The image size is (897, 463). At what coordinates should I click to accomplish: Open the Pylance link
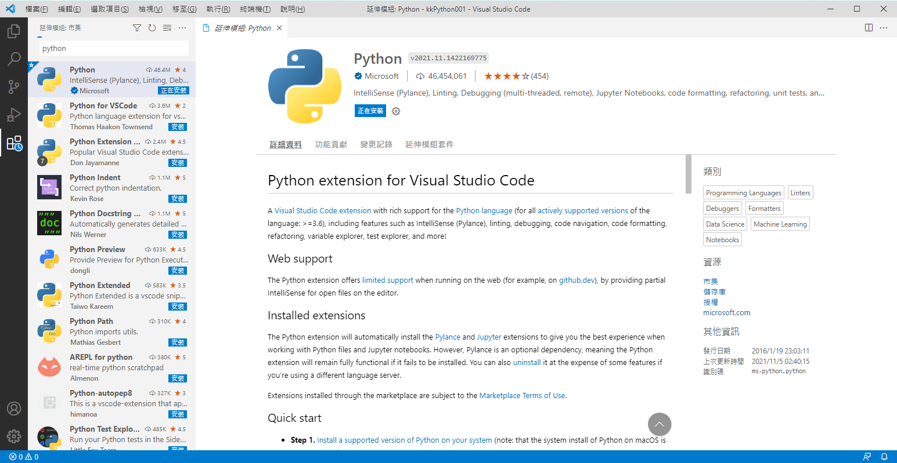pos(448,337)
